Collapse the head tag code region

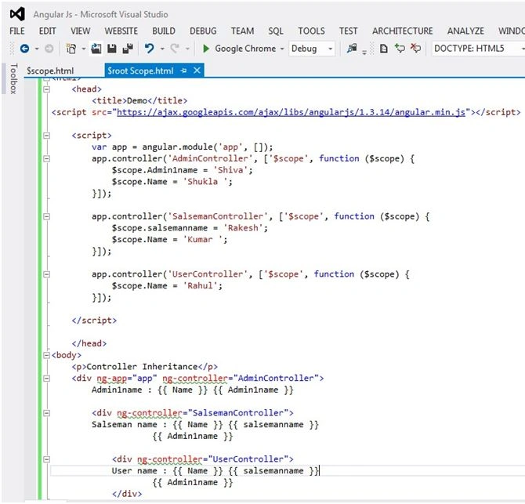tap(46, 89)
